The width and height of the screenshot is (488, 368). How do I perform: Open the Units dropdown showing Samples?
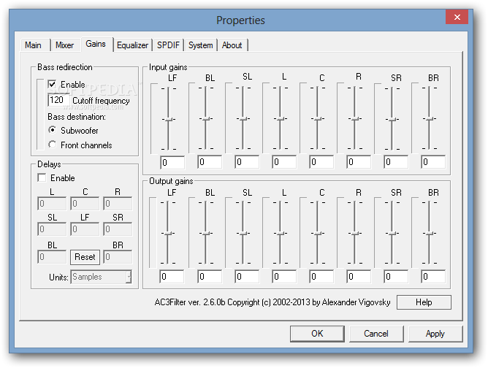tap(101, 277)
